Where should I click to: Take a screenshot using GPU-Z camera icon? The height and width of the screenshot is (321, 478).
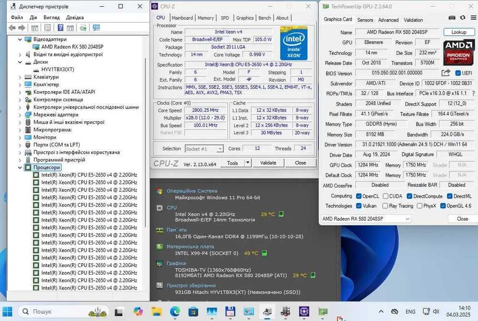[x=452, y=18]
